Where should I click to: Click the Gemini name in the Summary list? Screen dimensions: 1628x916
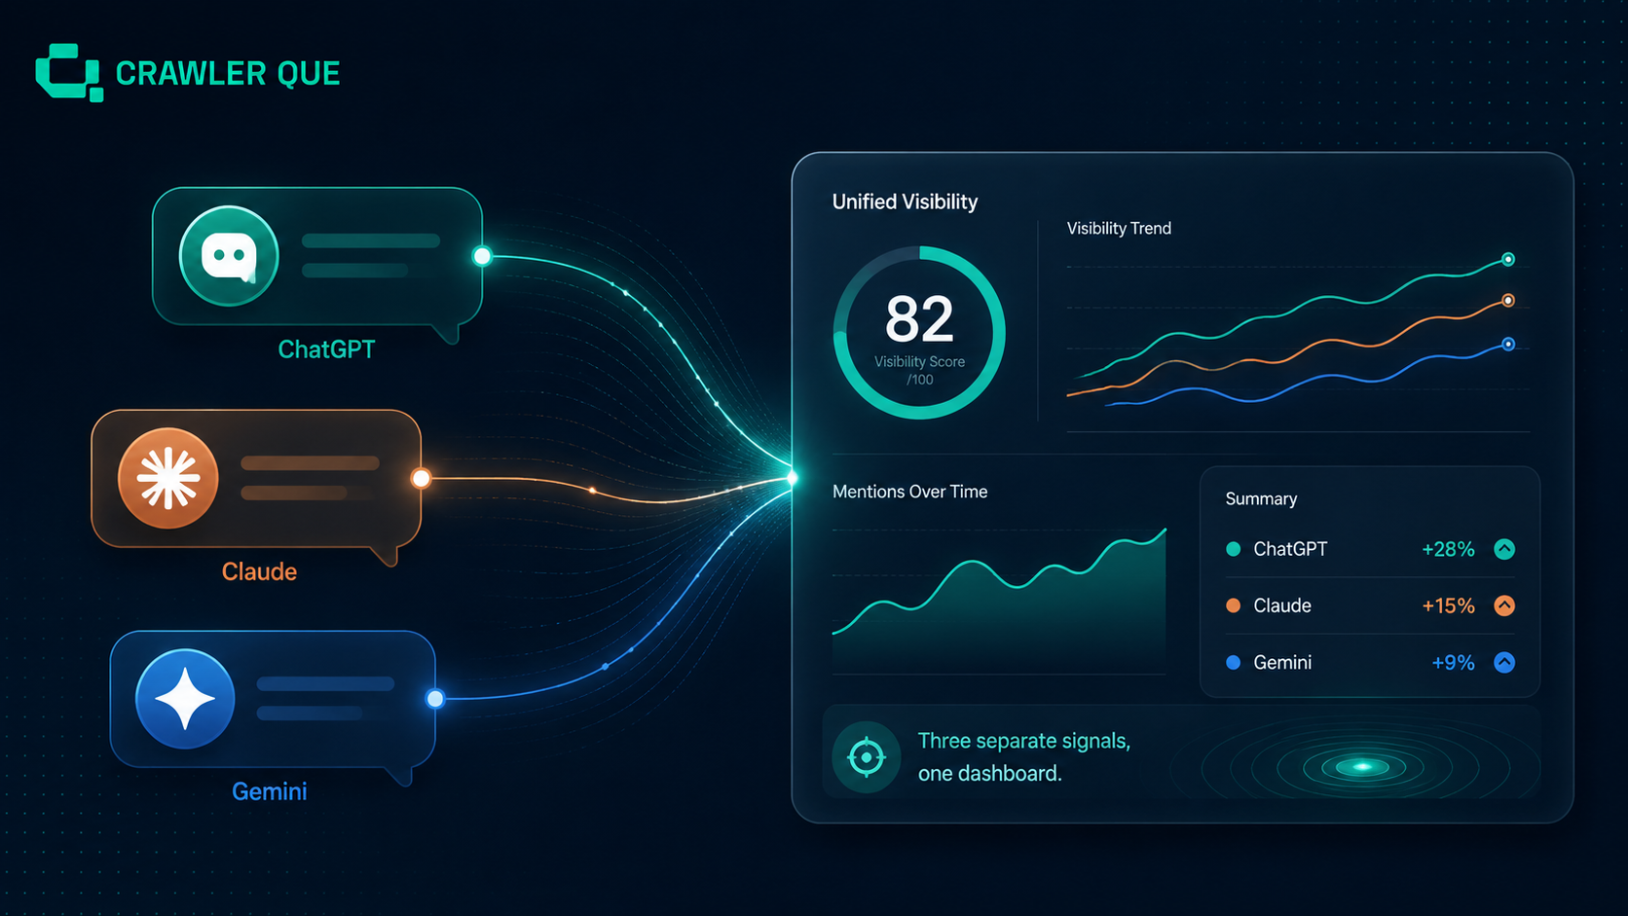(x=1282, y=662)
